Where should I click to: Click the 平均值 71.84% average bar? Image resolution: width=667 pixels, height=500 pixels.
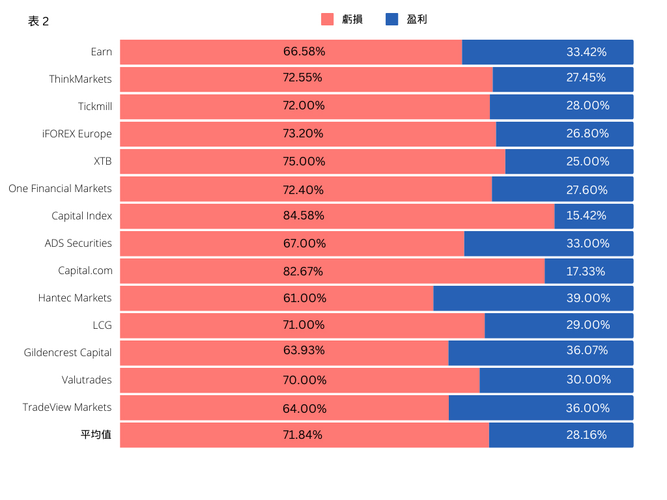tap(305, 435)
